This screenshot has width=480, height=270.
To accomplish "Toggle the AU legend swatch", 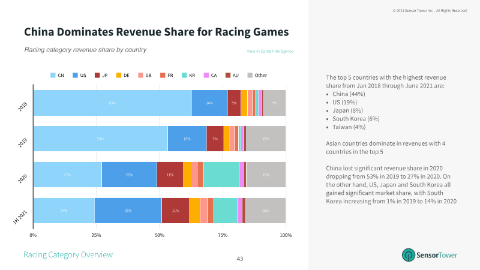I will point(228,76).
